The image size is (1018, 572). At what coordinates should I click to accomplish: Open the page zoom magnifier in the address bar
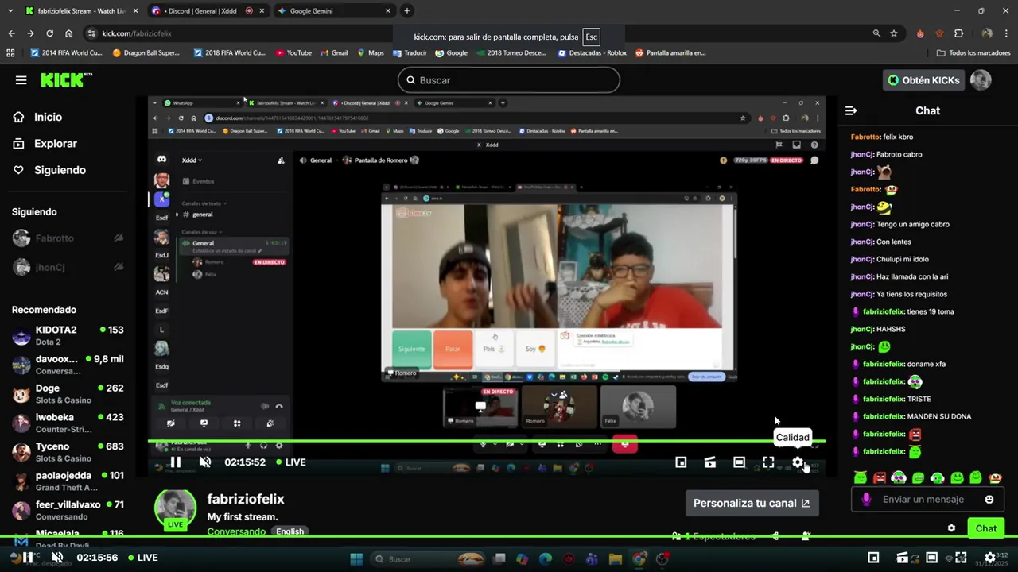point(876,33)
